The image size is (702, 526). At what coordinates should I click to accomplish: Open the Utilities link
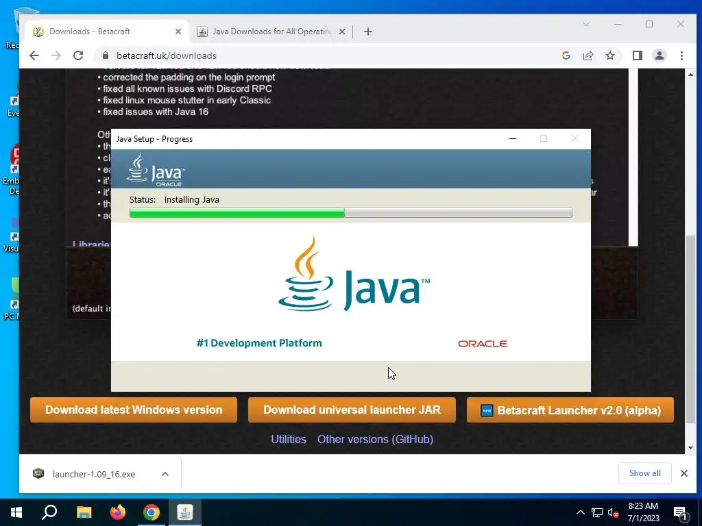click(289, 439)
